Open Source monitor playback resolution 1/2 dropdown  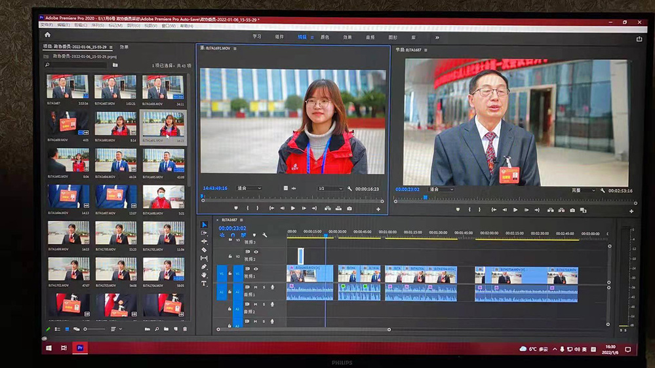pyautogui.click(x=330, y=189)
